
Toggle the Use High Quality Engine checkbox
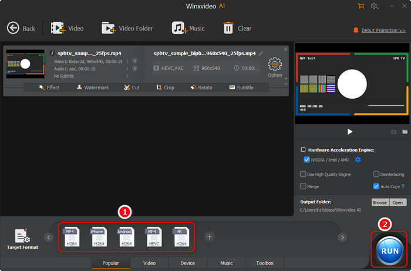(x=303, y=175)
